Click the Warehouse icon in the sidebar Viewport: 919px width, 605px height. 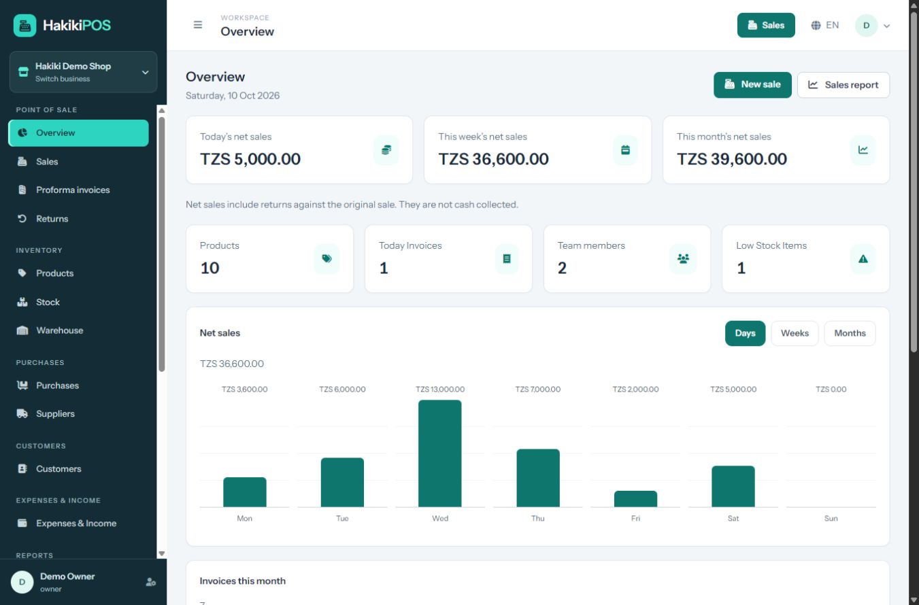[x=22, y=330]
